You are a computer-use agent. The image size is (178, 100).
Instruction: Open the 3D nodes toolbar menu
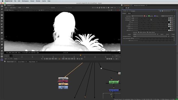(2, 33)
